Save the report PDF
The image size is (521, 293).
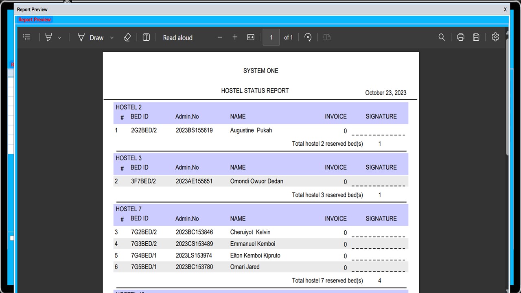pos(476,37)
